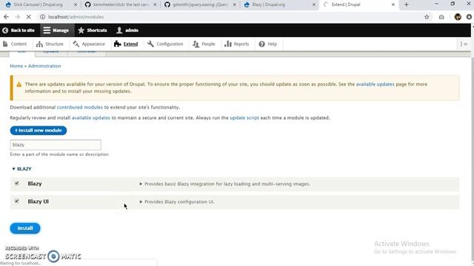Open the Configuration admin menu
The height and width of the screenshot is (266, 474).
(165, 44)
